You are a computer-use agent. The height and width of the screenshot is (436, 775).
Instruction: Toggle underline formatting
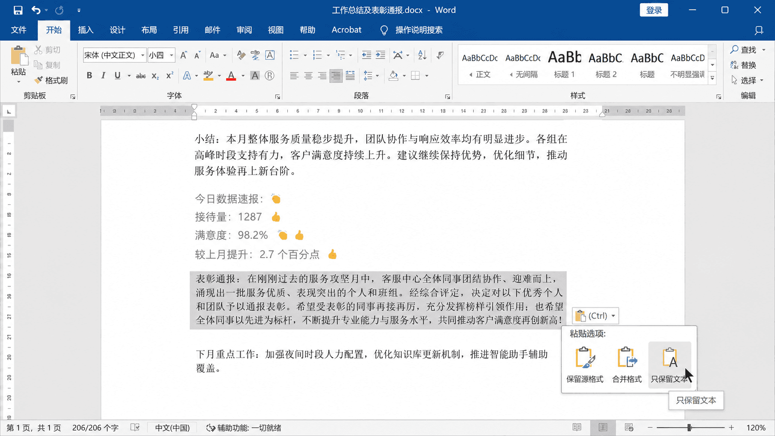[x=117, y=76]
